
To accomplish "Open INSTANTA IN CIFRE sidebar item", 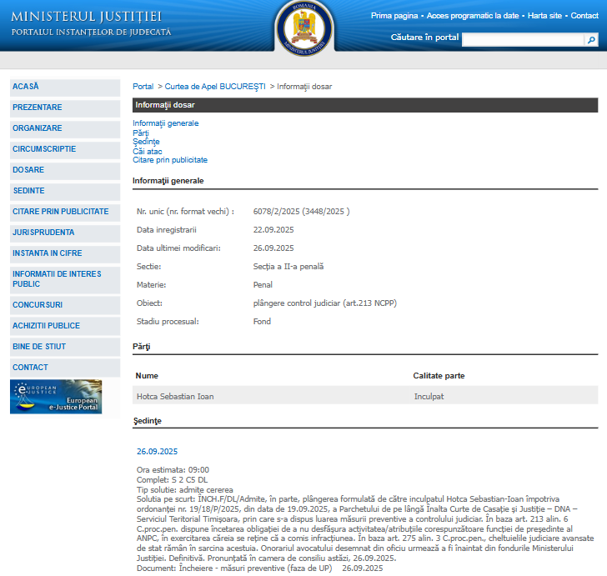I will pyautogui.click(x=65, y=254).
